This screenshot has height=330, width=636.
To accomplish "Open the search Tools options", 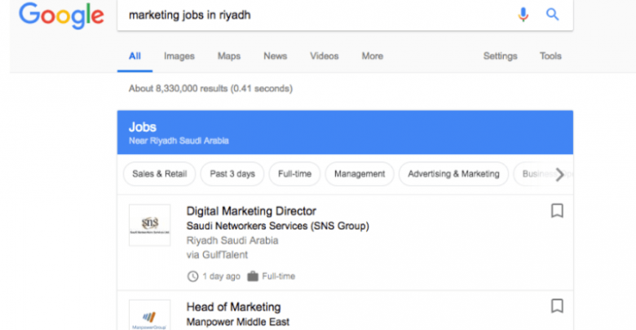I will click(x=550, y=56).
